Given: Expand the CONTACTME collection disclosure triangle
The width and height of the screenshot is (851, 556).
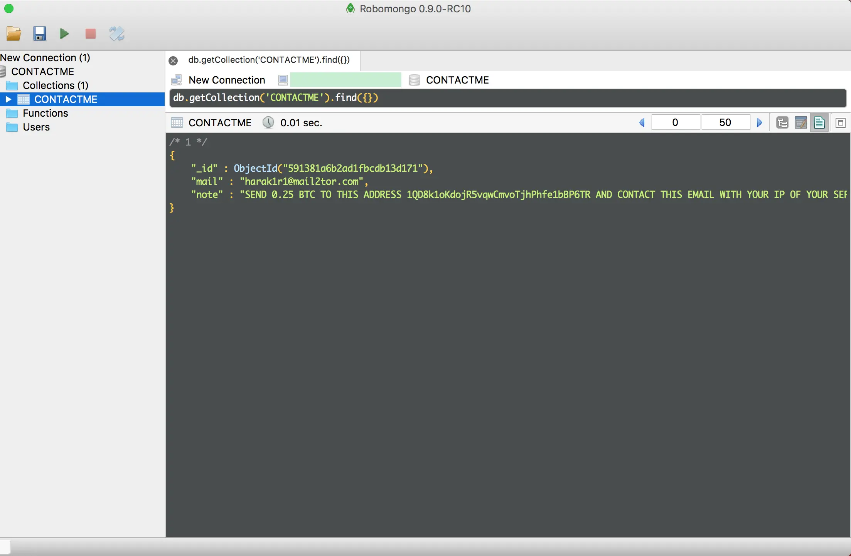Looking at the screenshot, I should click(x=8, y=99).
